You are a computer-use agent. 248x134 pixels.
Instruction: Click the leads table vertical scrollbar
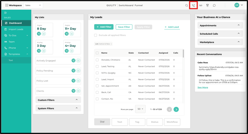tap(183, 53)
